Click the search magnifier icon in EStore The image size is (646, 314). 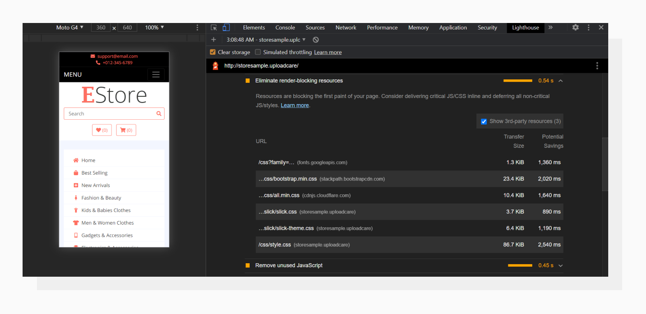(x=159, y=113)
